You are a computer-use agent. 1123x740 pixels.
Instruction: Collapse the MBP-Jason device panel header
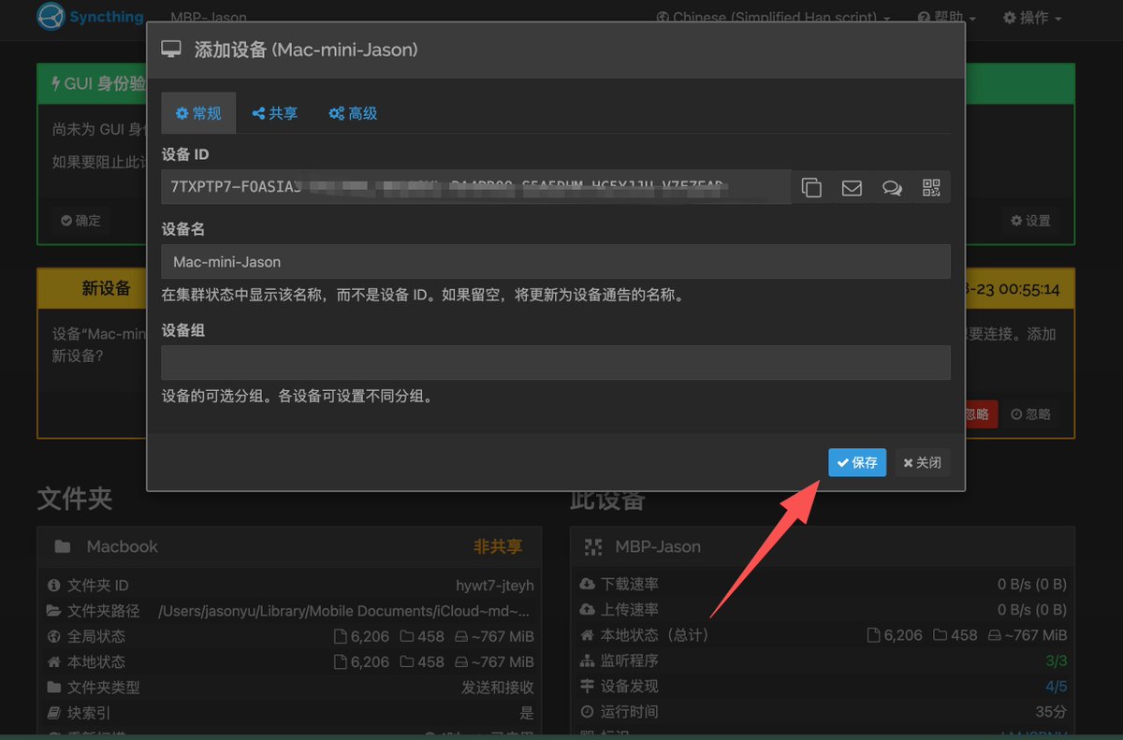click(823, 546)
